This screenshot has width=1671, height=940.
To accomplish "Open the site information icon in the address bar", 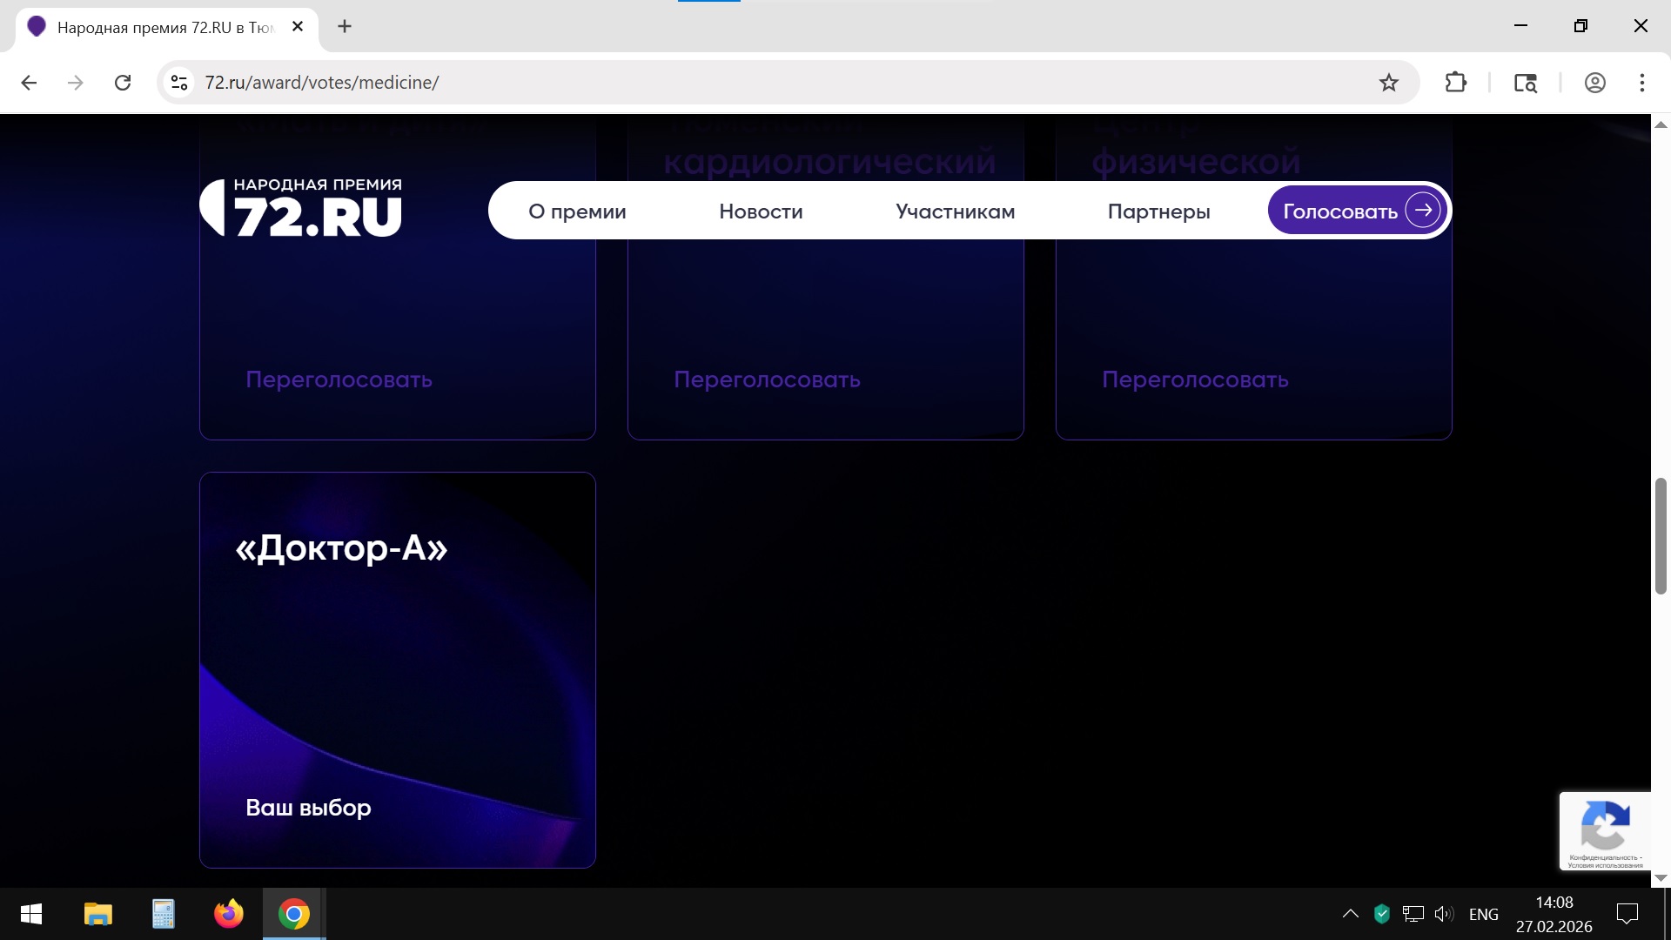I will coord(179,83).
